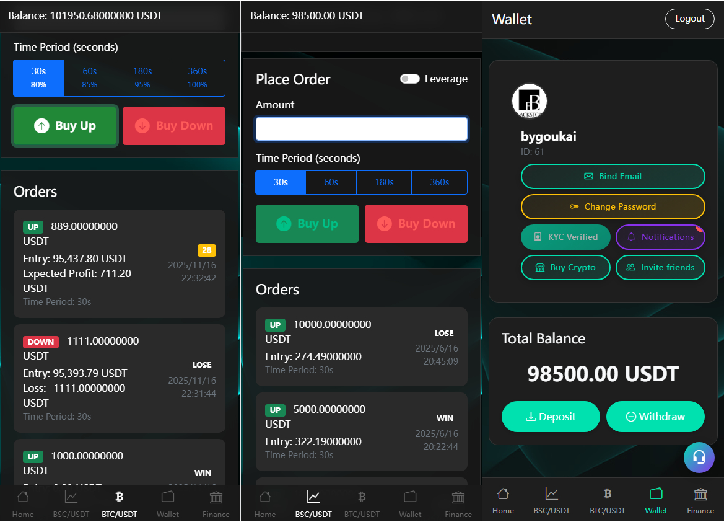
Task: Tap the highlighted BSC/USDT chart nav icon
Action: click(x=313, y=497)
